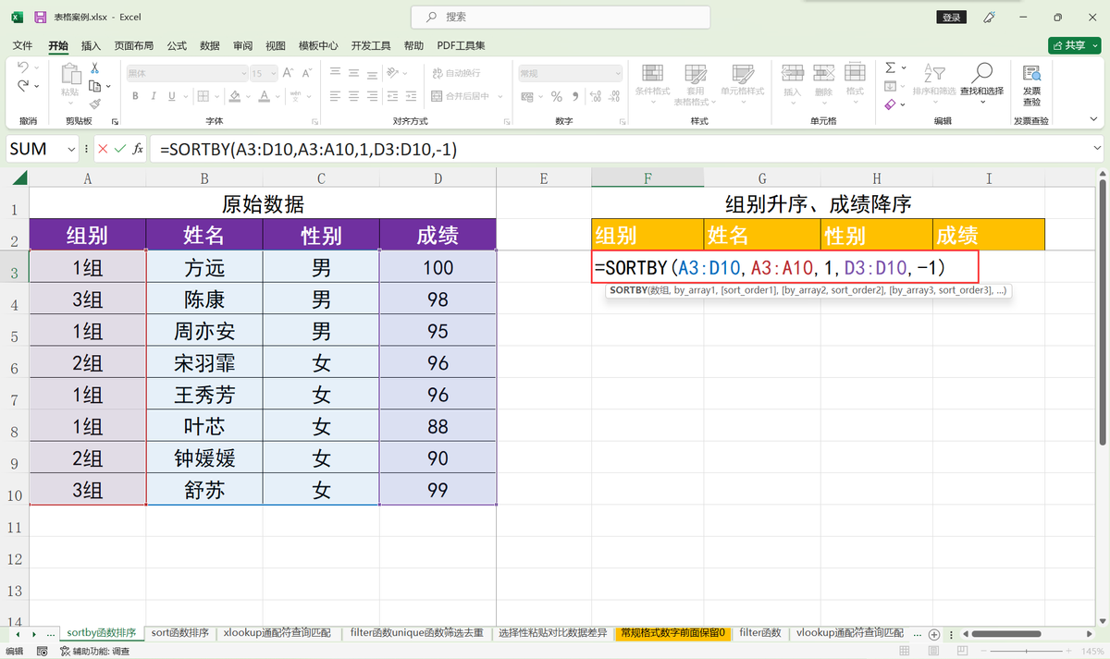
Task: Click the 登录 sign-in button
Action: point(951,18)
